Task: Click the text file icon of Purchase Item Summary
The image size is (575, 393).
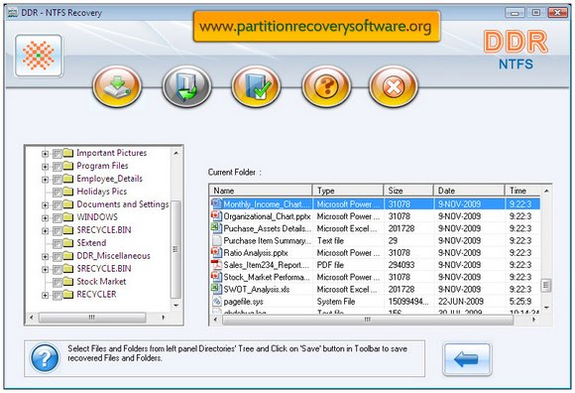Action: [216, 240]
